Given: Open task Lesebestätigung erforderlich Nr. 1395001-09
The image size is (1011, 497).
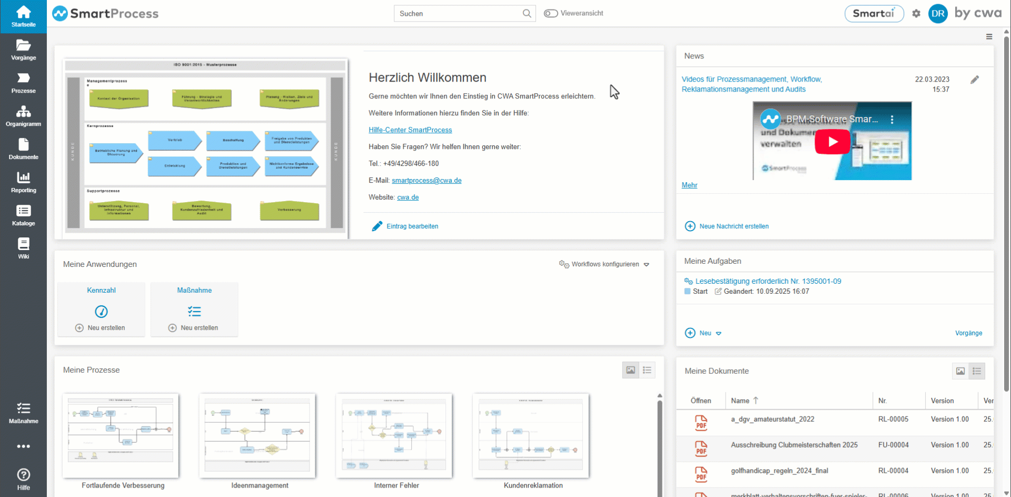Looking at the screenshot, I should [x=768, y=281].
